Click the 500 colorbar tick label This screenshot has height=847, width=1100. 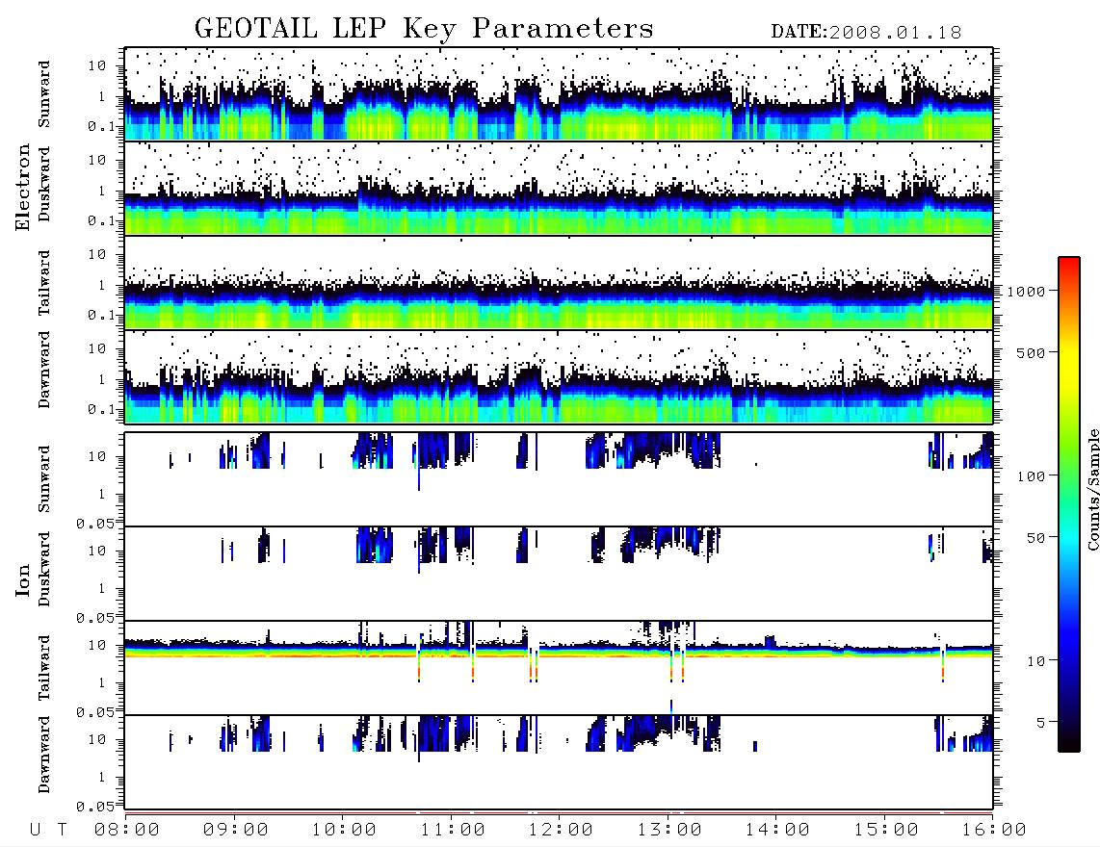click(x=1031, y=352)
